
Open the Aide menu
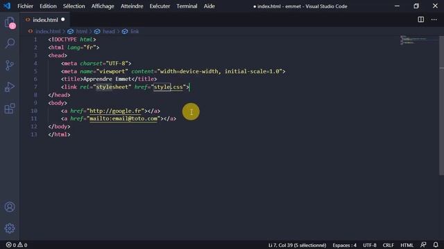[210, 6]
